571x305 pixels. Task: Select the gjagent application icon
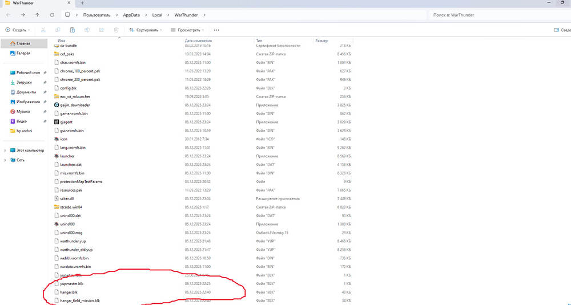(56, 122)
